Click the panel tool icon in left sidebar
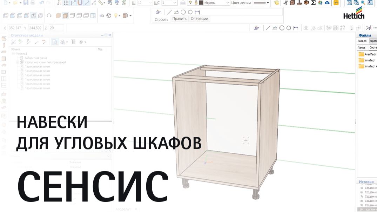 coord(4,39)
